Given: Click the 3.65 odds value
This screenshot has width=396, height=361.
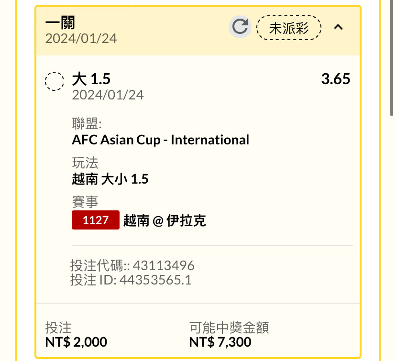Looking at the screenshot, I should [x=336, y=79].
